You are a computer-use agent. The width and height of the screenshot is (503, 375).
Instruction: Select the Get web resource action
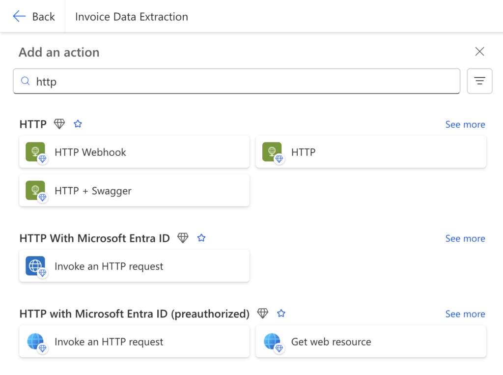pyautogui.click(x=371, y=341)
